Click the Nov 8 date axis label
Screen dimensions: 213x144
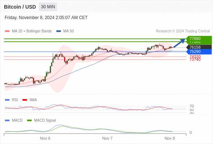170,138
